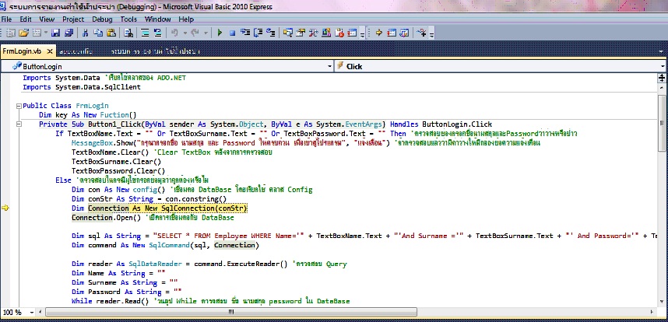Comment out the selected lines icon
668x322 pixels.
[145, 33]
